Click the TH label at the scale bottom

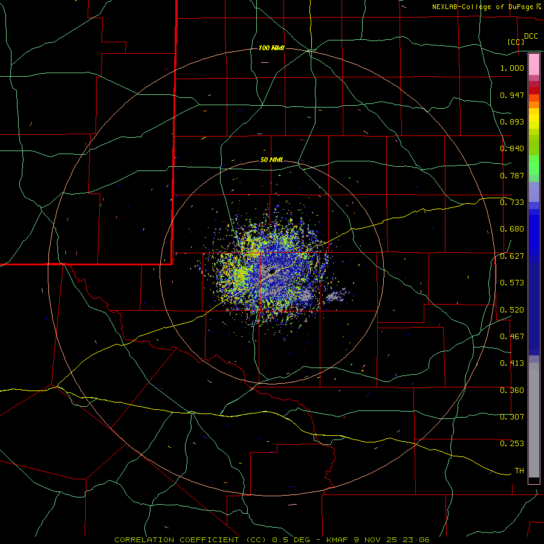pyautogui.click(x=519, y=471)
